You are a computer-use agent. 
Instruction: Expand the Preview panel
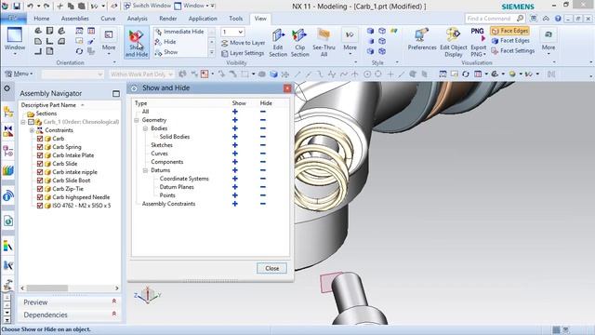click(x=113, y=301)
